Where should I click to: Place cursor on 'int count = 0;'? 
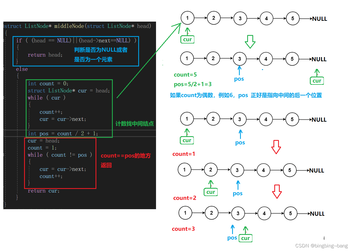pyautogui.click(x=48, y=83)
